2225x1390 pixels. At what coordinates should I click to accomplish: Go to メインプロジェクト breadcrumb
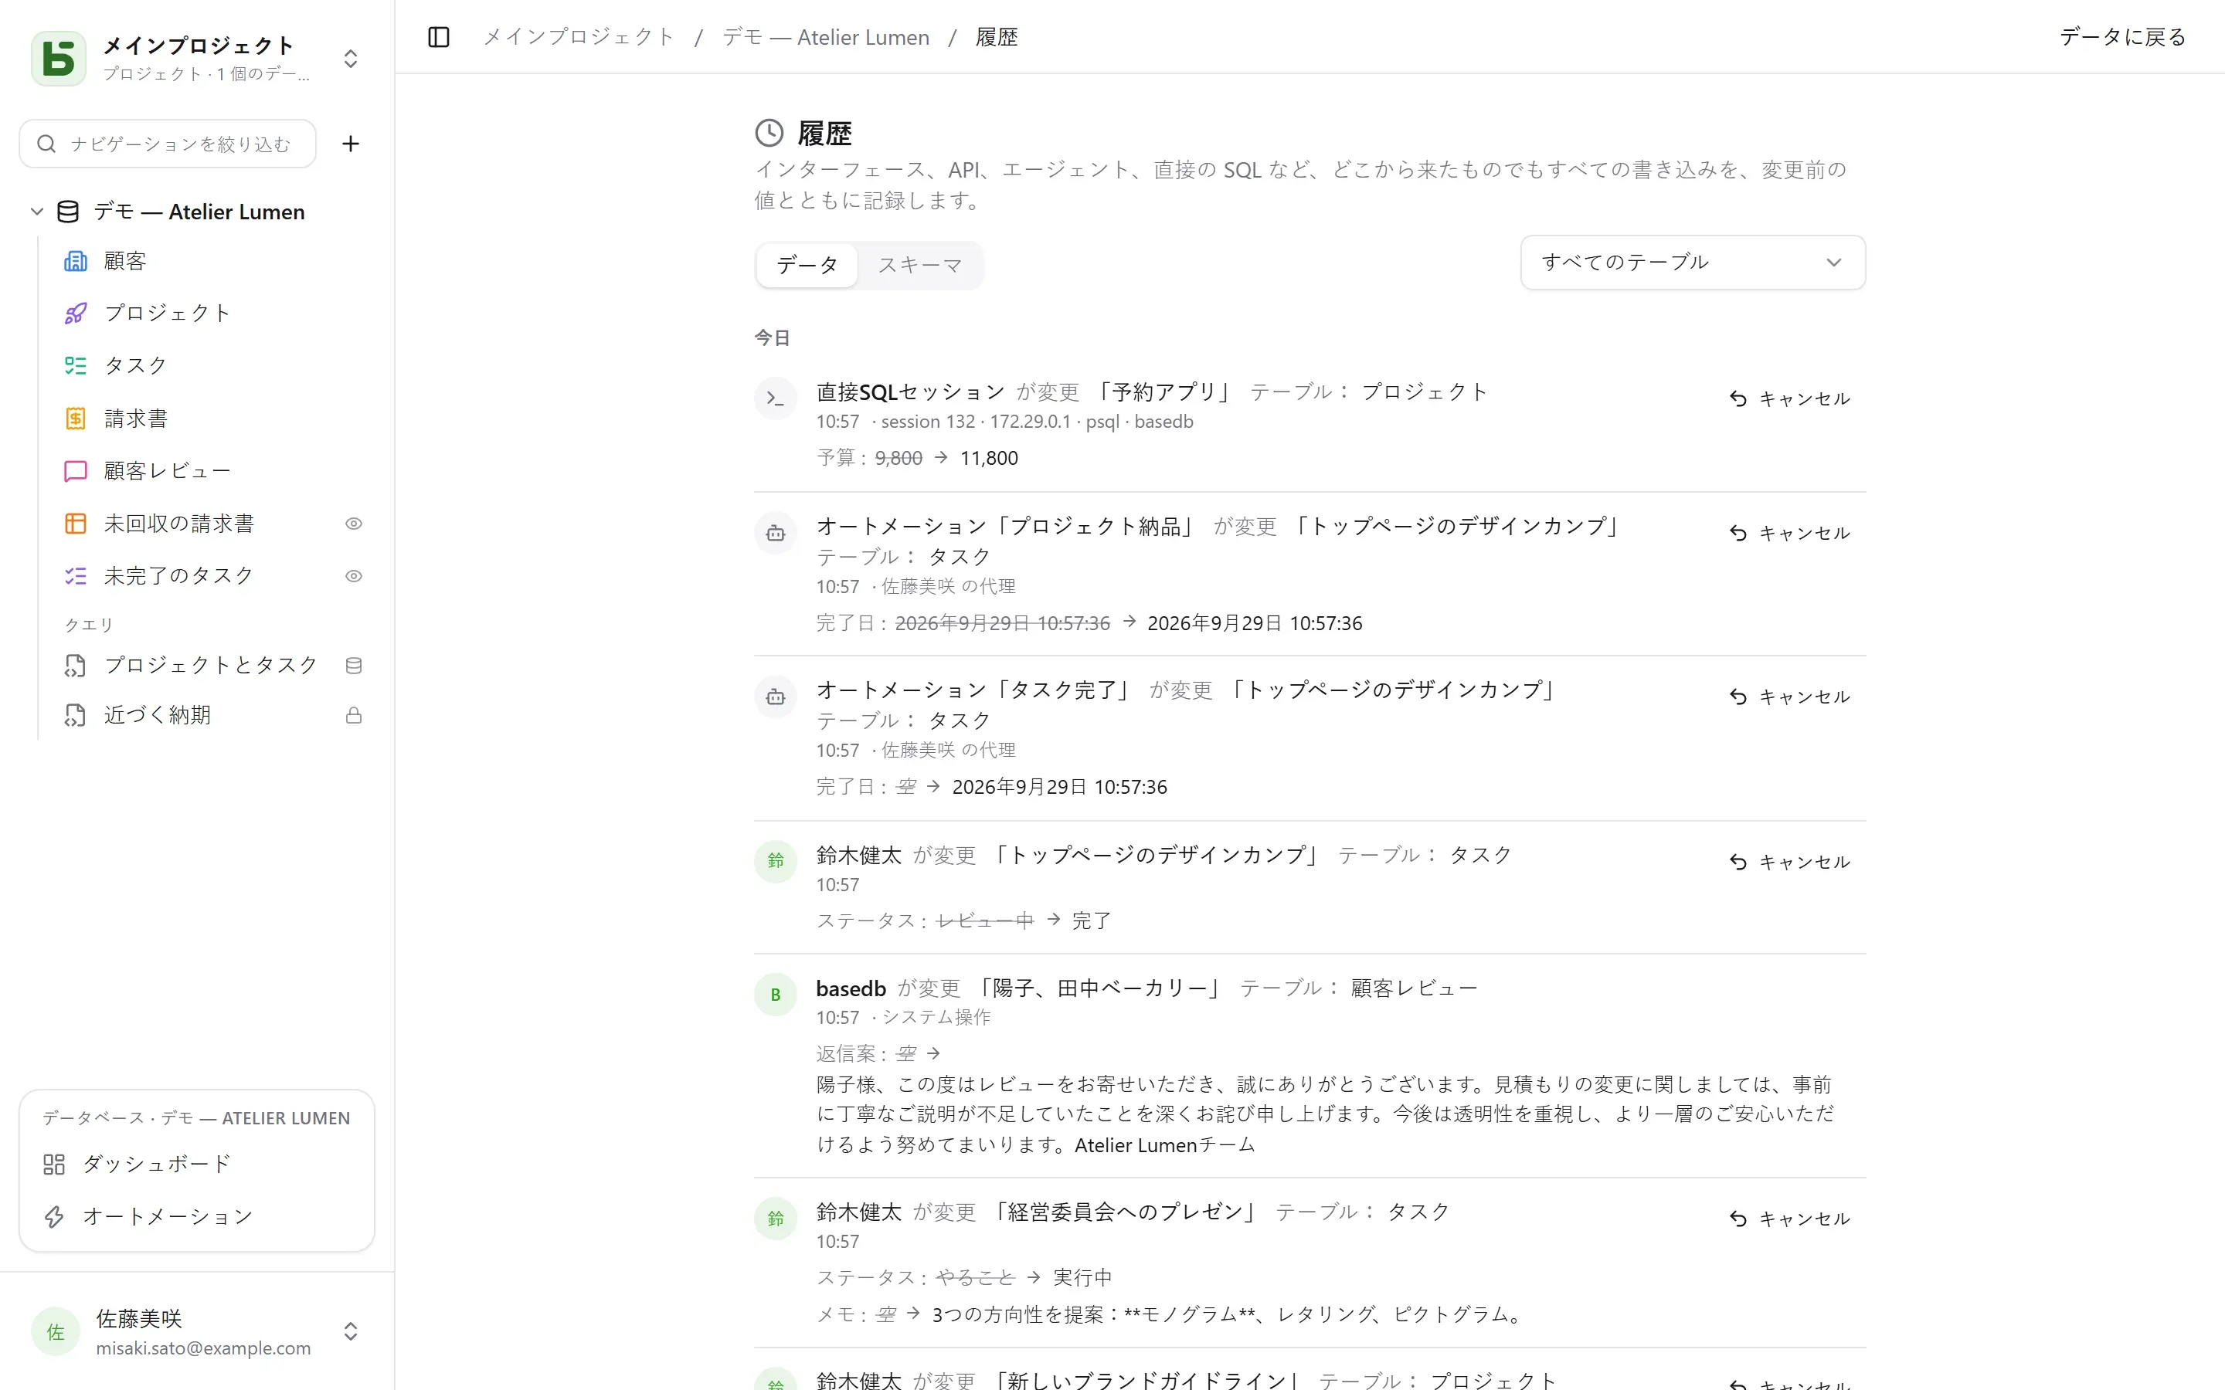click(x=579, y=37)
